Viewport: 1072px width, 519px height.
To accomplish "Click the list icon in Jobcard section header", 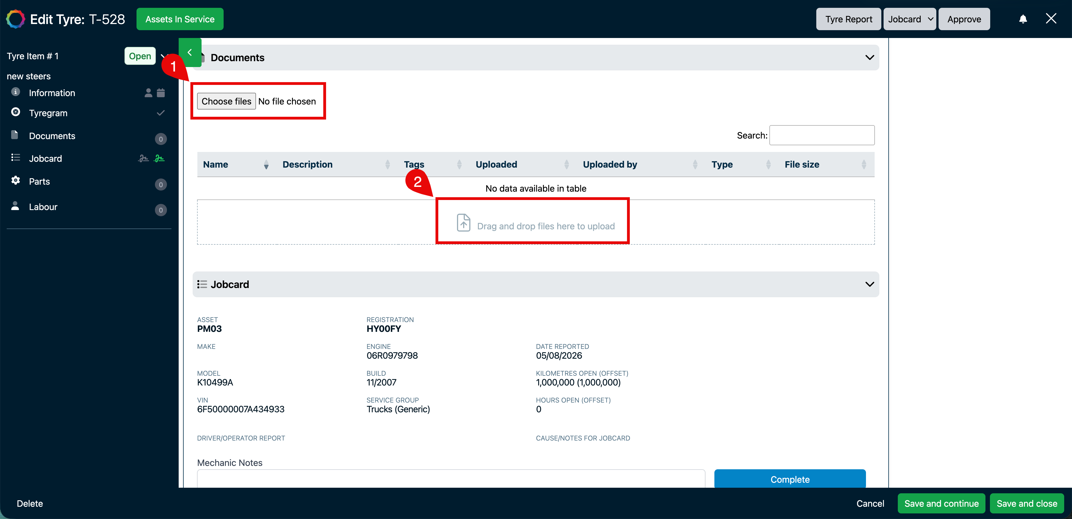I will click(202, 284).
